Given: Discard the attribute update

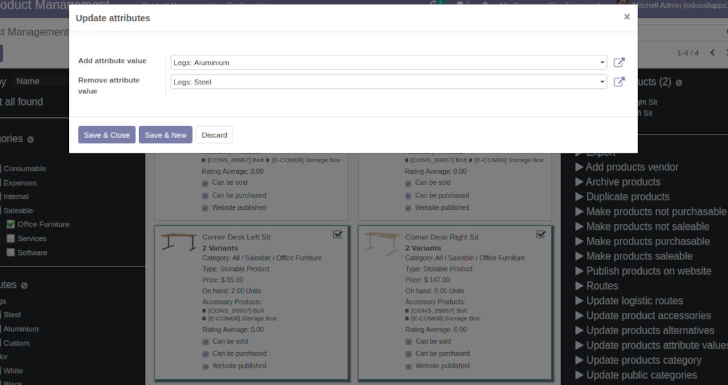Looking at the screenshot, I should tap(214, 135).
